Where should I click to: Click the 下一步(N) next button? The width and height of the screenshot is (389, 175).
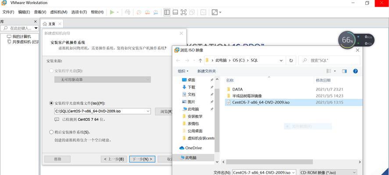tap(143, 159)
